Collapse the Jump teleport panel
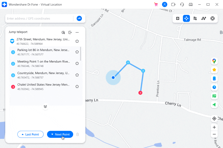This screenshot has height=148, width=223. pos(77,33)
